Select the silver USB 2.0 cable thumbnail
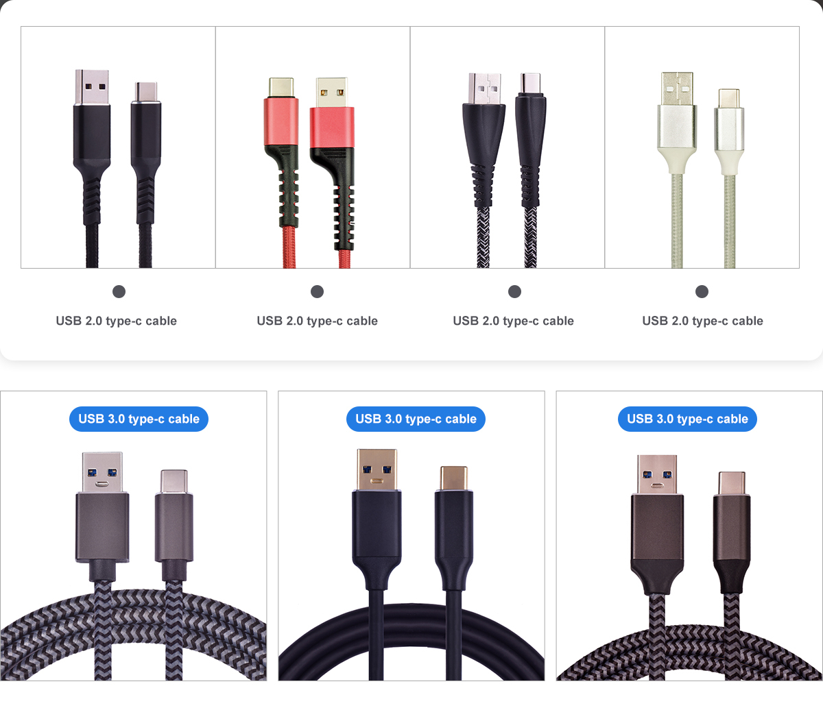The width and height of the screenshot is (823, 710). coord(702,147)
